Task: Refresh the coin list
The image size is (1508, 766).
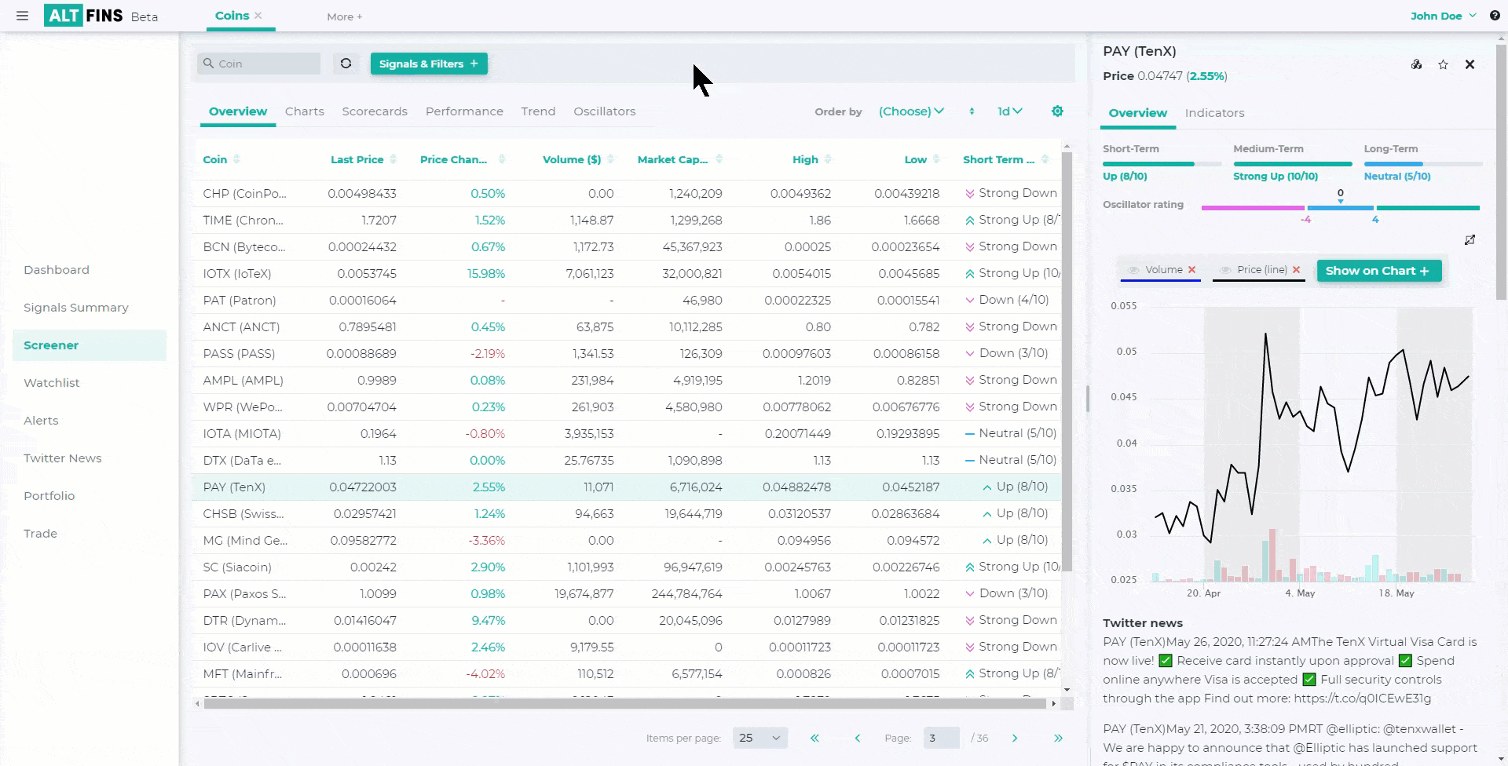Action: [346, 64]
